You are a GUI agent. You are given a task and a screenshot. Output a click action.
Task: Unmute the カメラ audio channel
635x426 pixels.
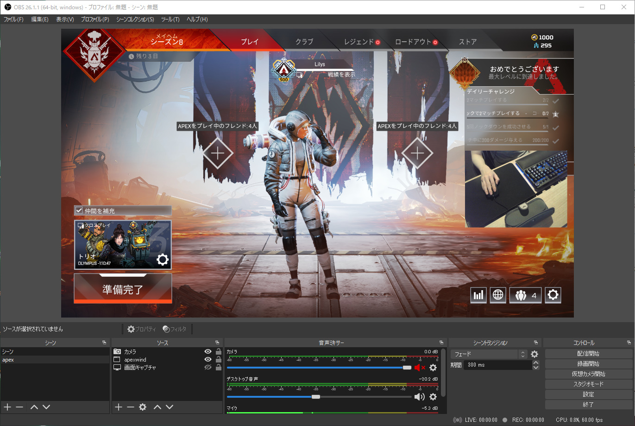point(420,368)
